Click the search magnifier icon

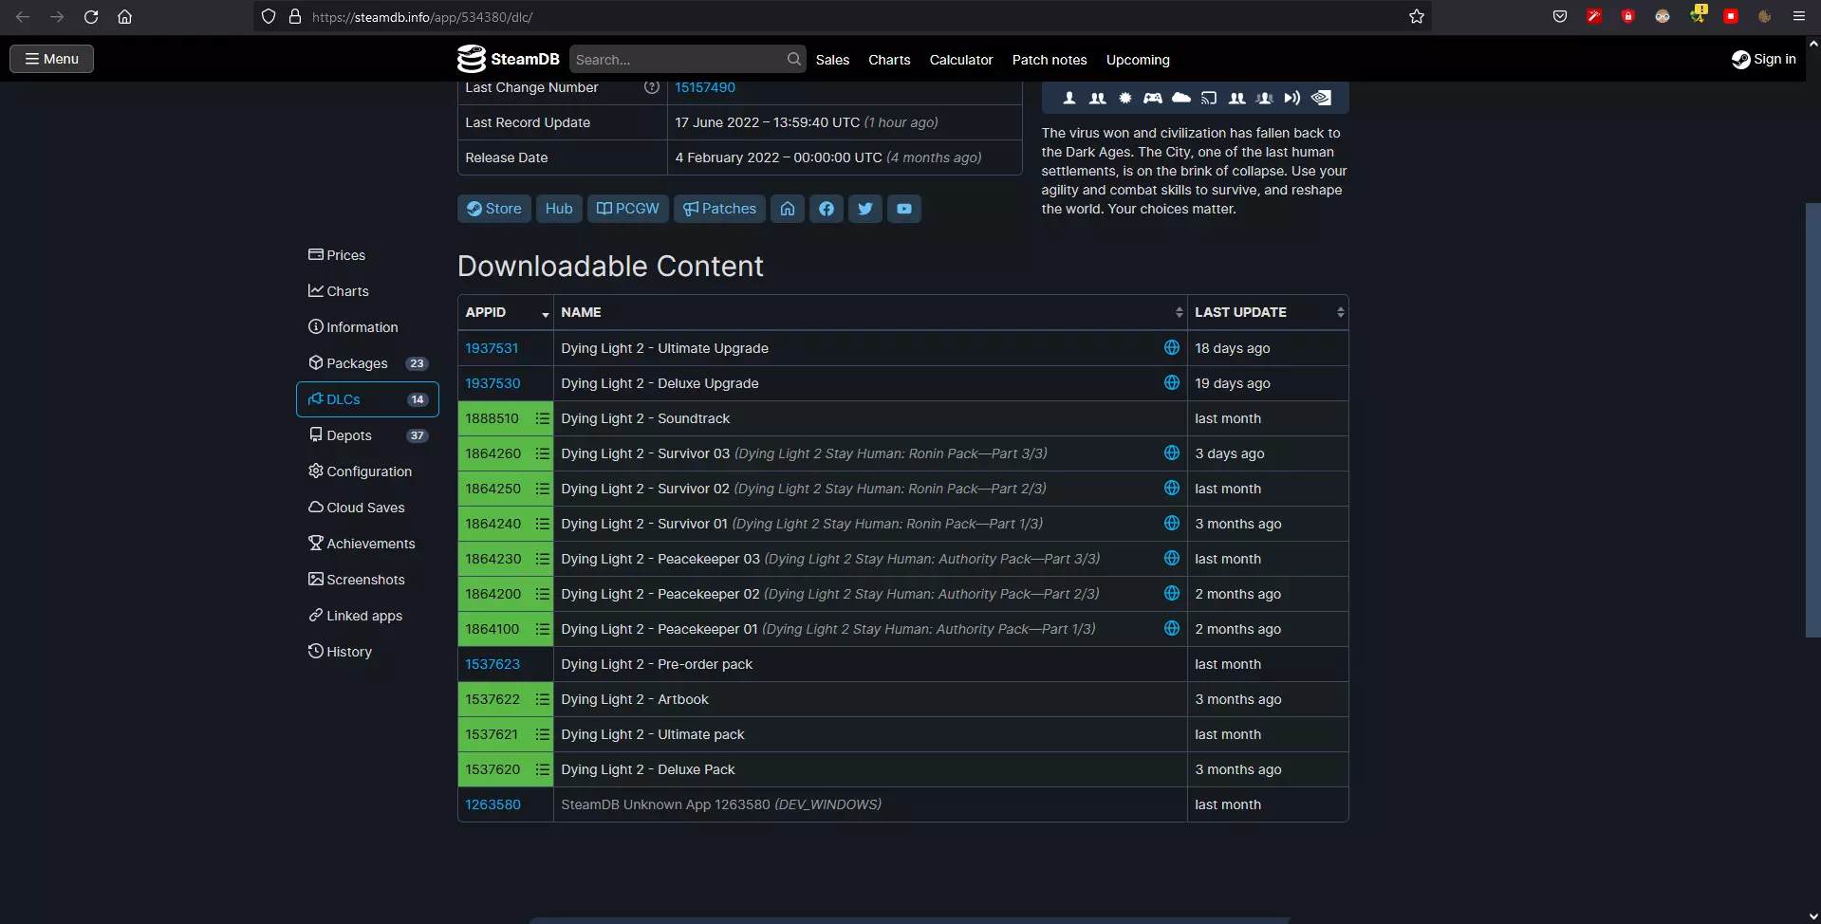coord(794,59)
